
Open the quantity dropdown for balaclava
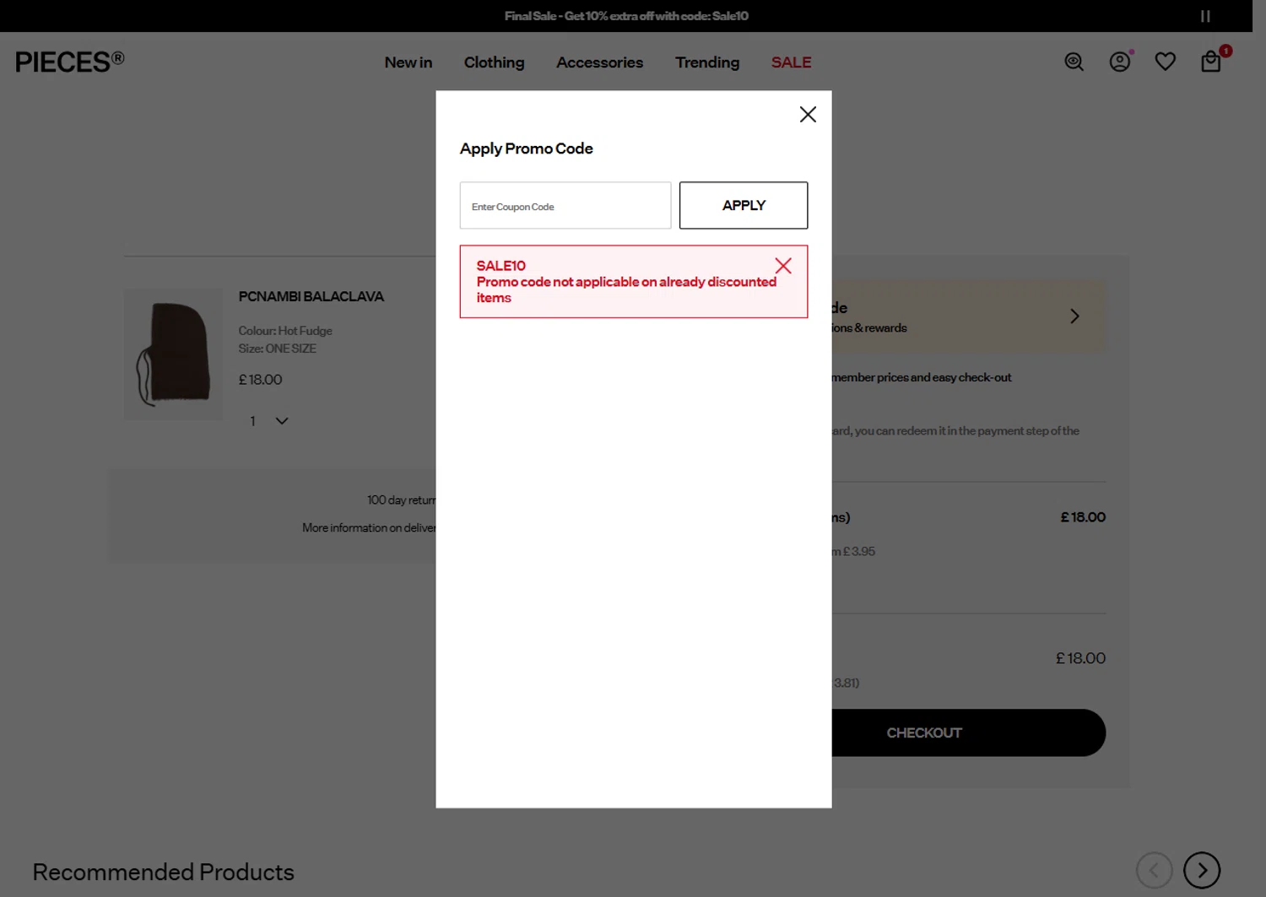point(269,421)
